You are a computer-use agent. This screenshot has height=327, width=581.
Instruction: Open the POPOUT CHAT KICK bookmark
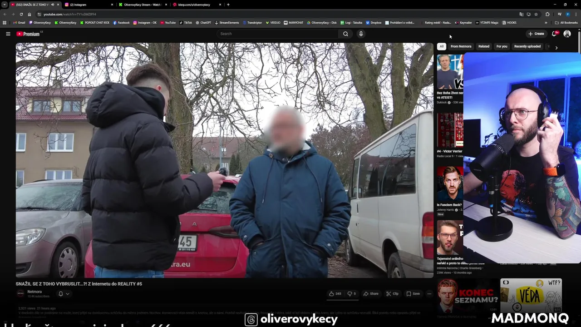(x=95, y=22)
